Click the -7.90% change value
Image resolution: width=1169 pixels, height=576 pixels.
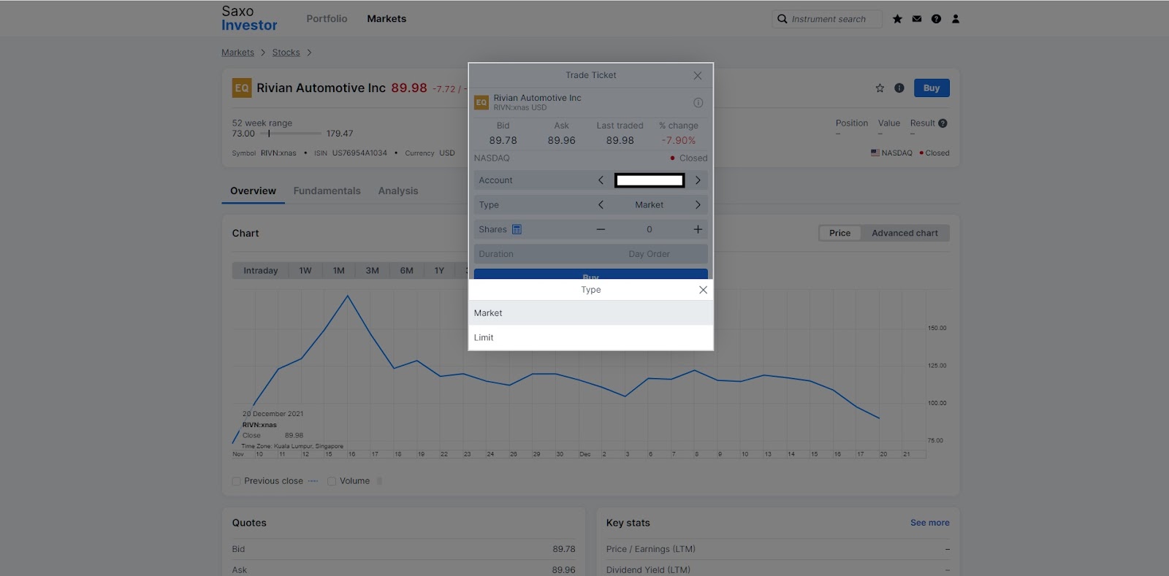tap(679, 141)
